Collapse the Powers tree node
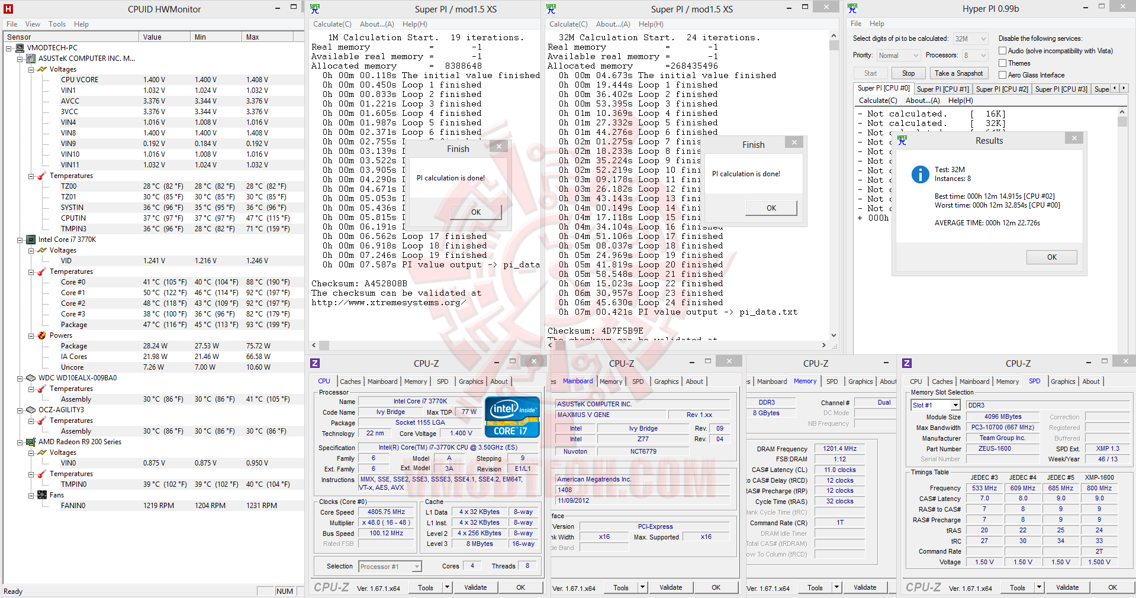 pos(31,336)
